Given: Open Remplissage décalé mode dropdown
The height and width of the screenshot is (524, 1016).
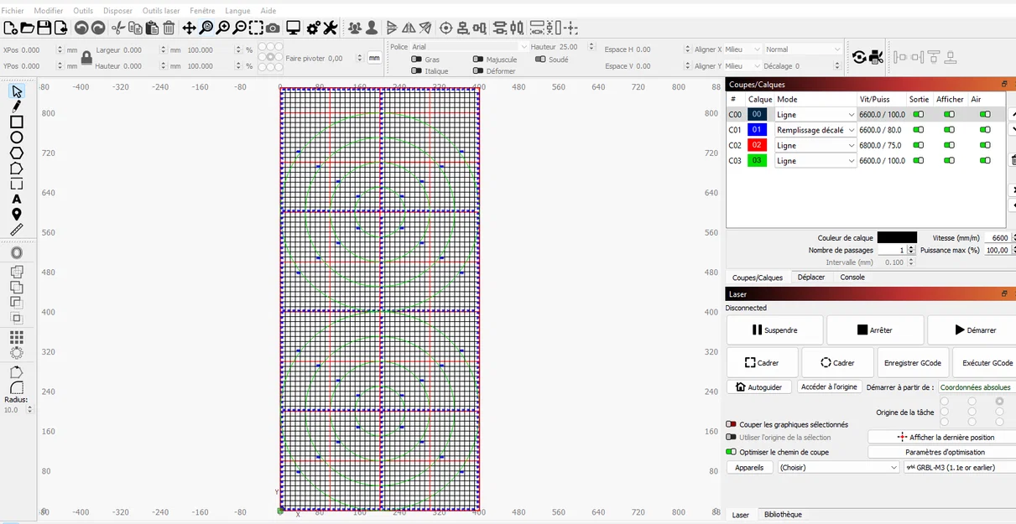Looking at the screenshot, I should tap(815, 130).
